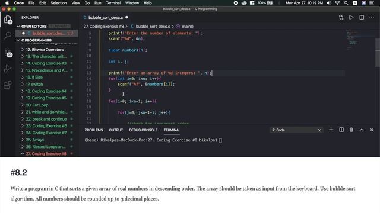Open Spotlight search in menu bar
The height and width of the screenshot is (213, 380).
(346, 3)
